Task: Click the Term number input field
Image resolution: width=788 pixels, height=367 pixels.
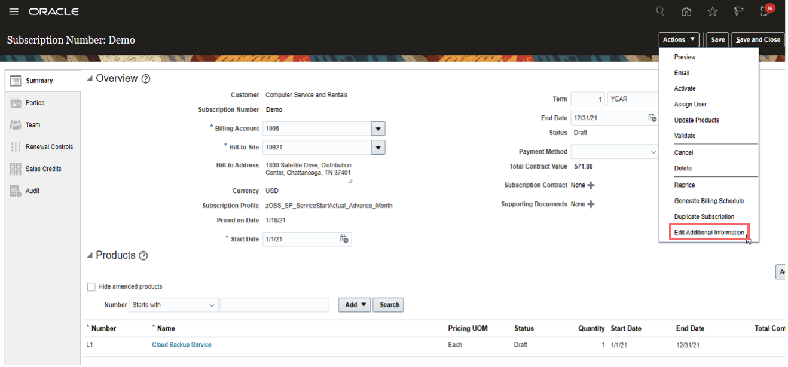Action: click(588, 99)
